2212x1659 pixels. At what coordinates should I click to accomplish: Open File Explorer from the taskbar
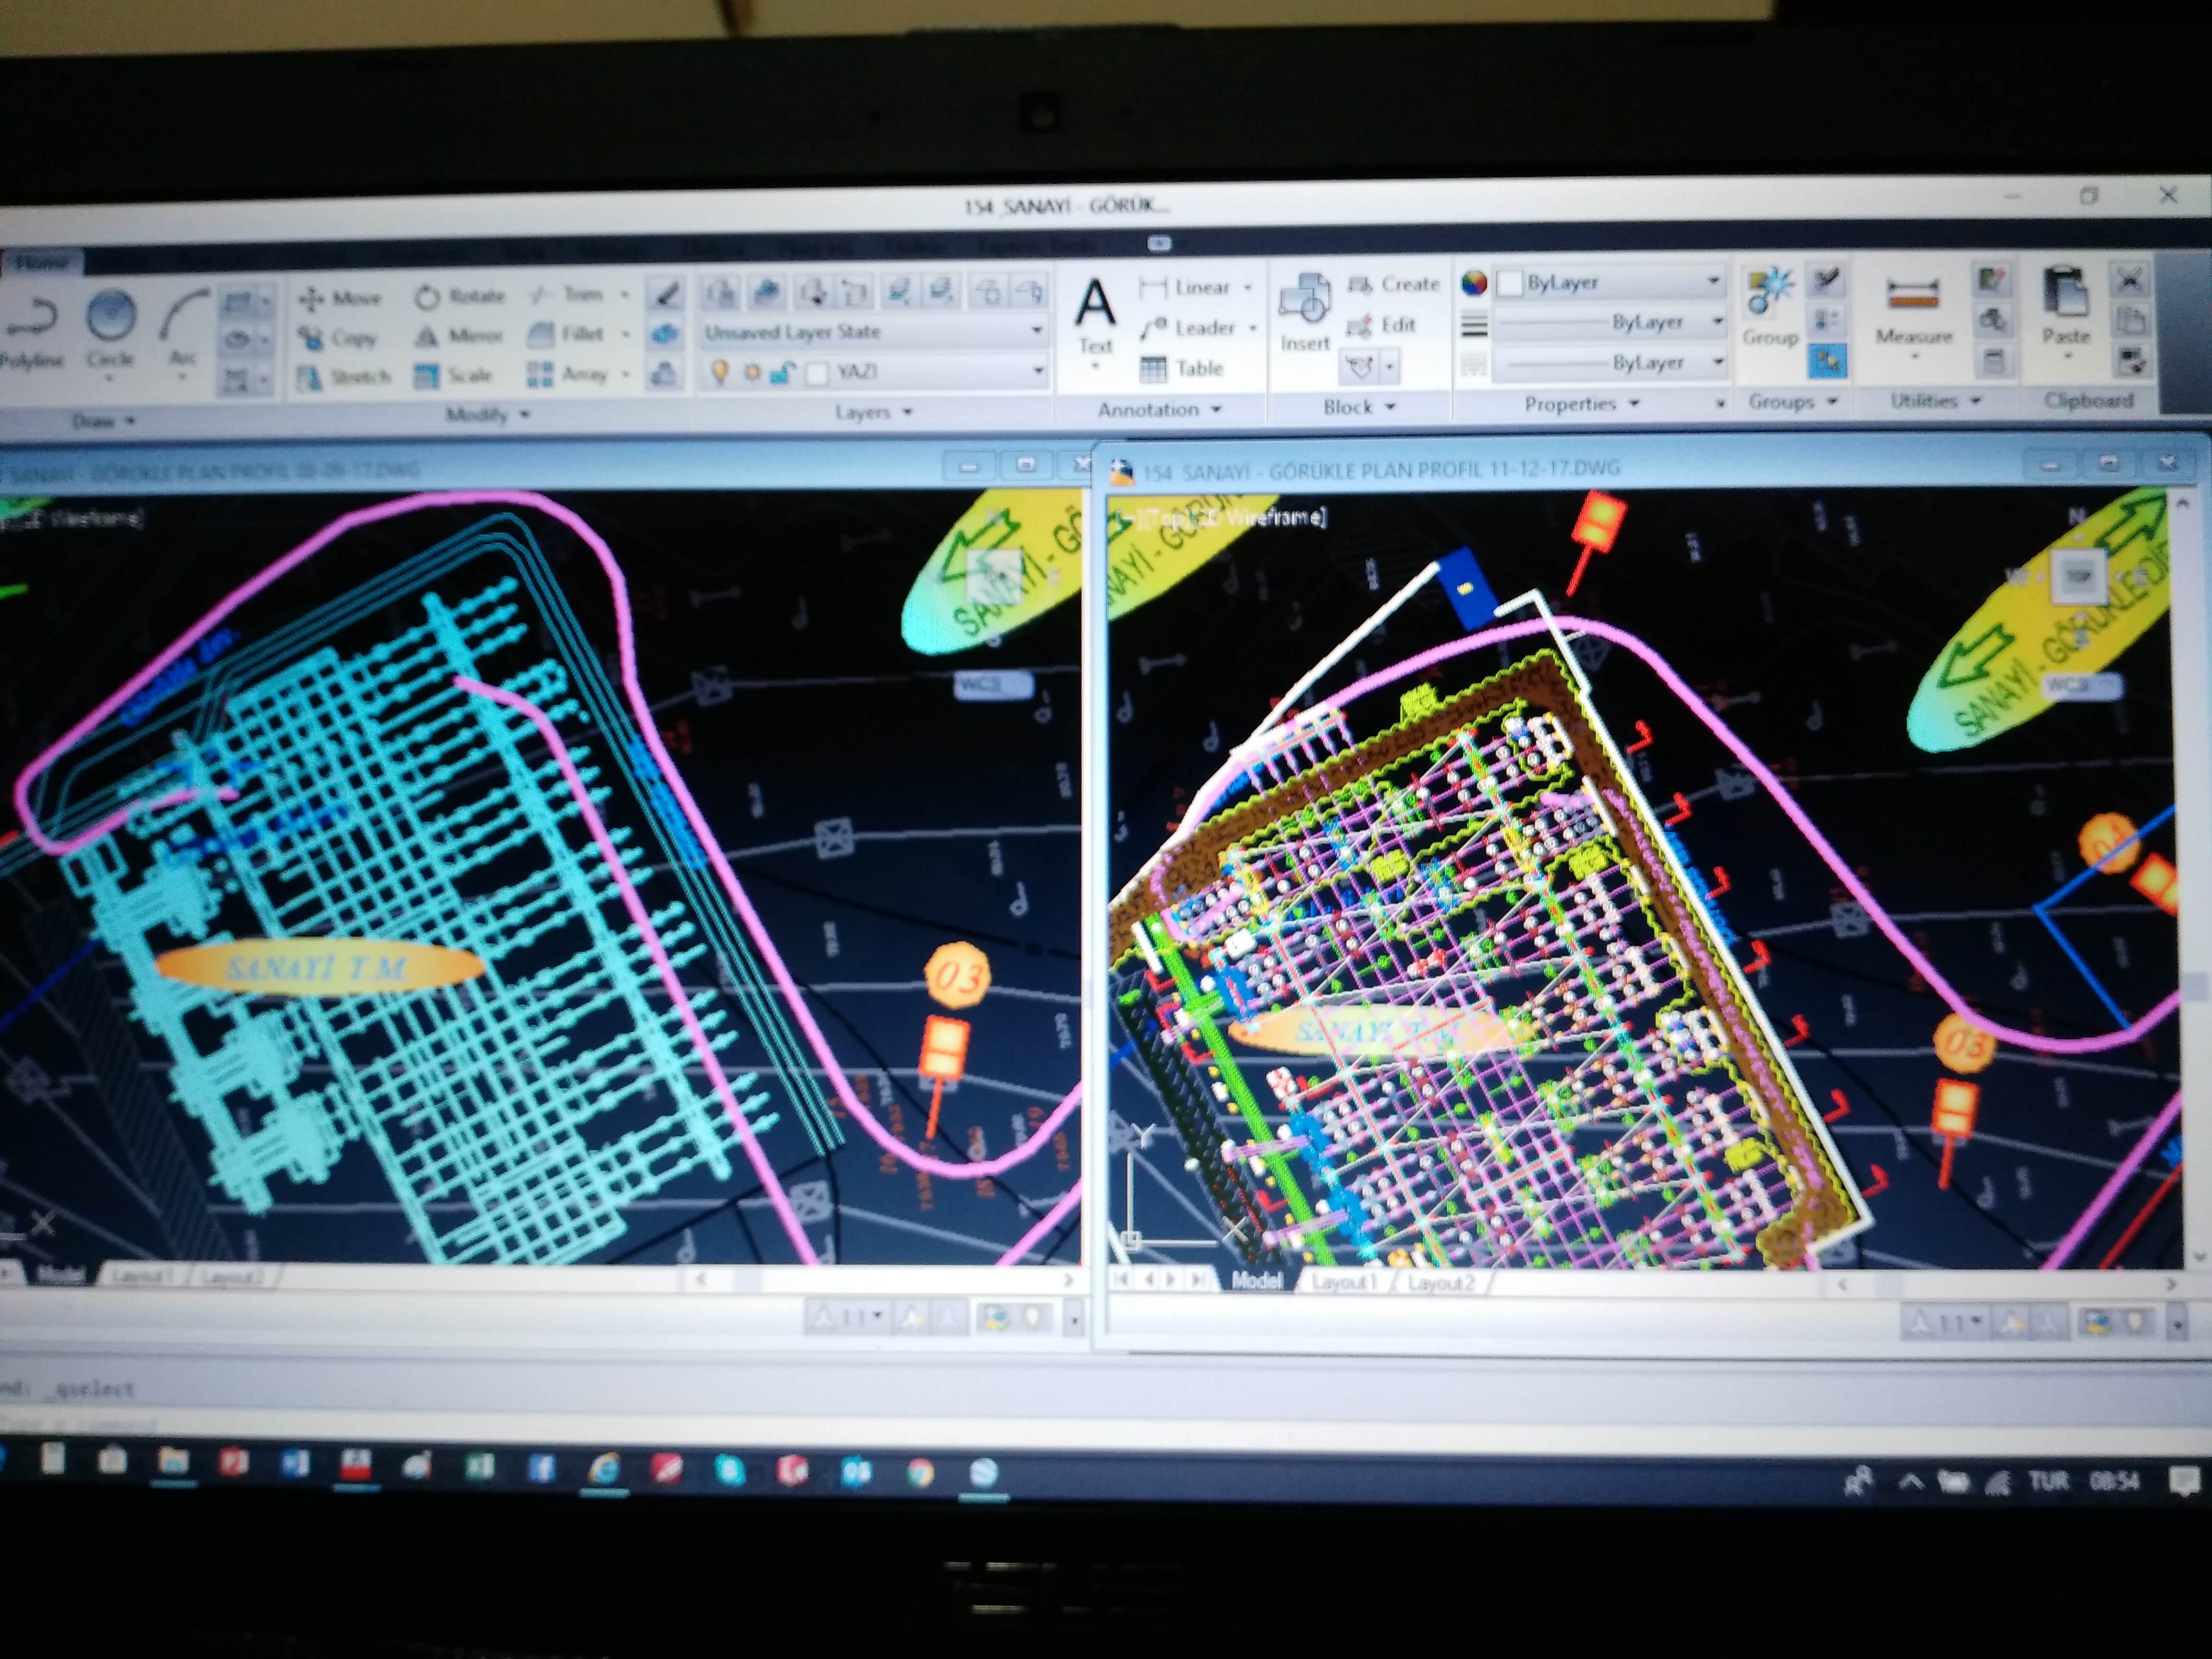(x=173, y=1462)
